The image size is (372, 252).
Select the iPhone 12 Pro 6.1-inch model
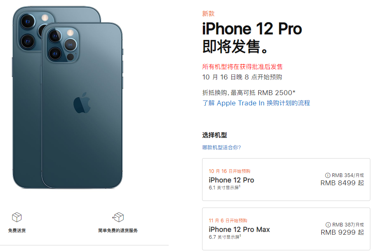286,180
